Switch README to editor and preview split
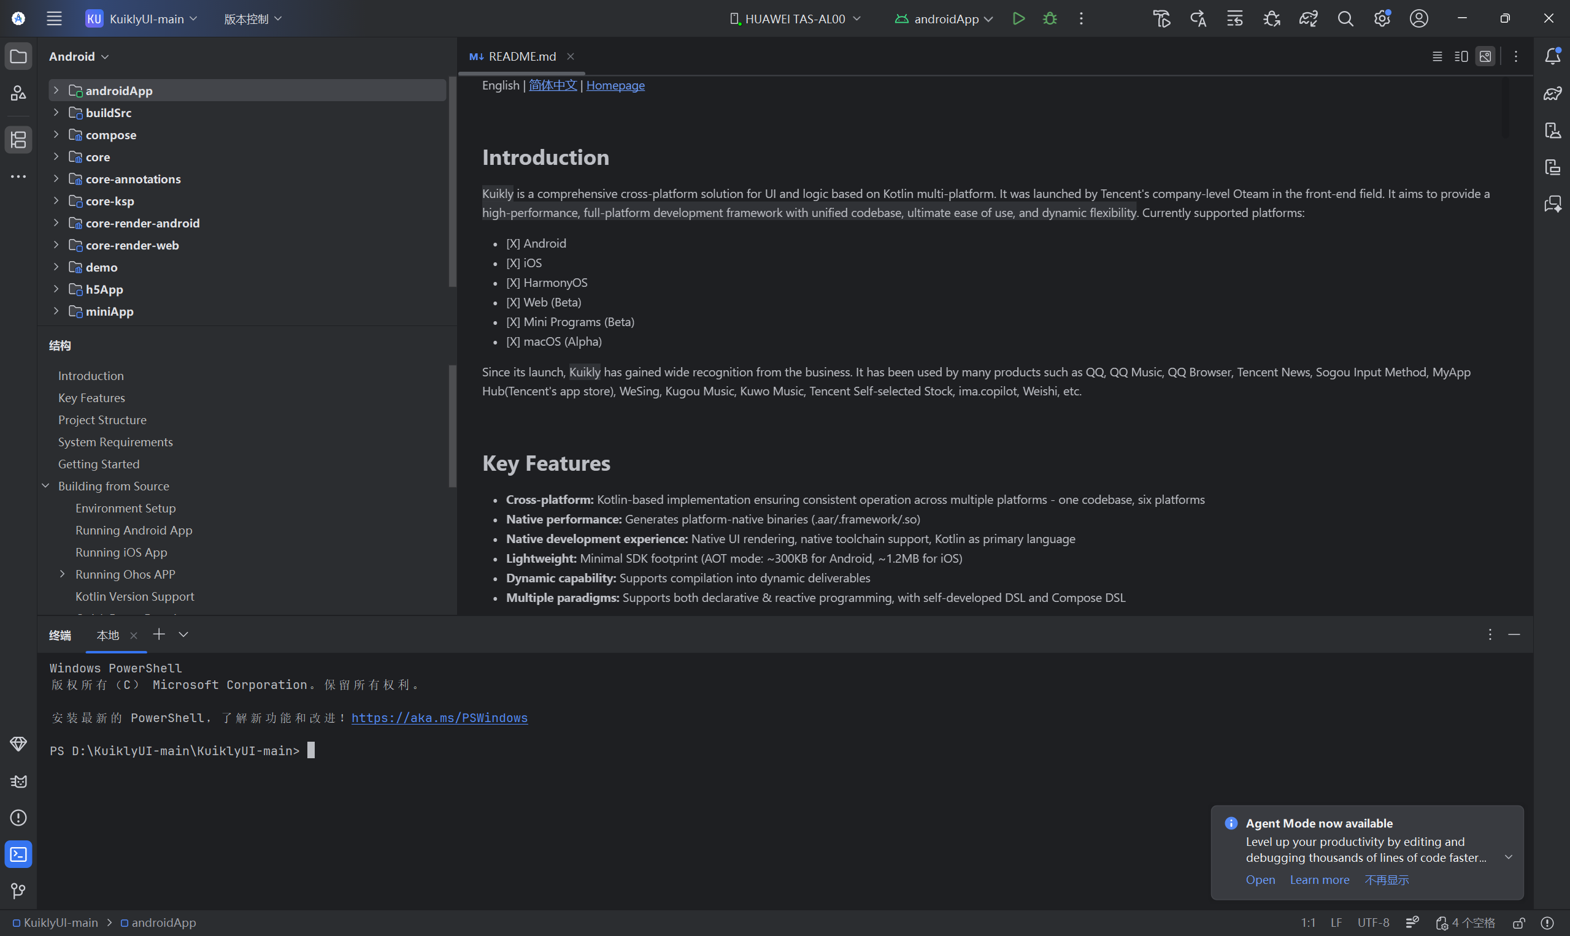The image size is (1570, 936). pos(1461,56)
